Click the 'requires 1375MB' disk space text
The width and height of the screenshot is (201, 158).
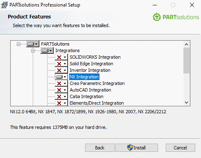coord(59,127)
